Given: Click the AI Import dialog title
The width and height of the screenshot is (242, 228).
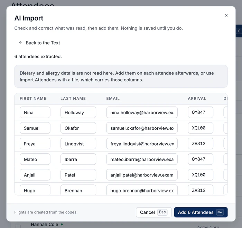Looking at the screenshot, I should tap(29, 18).
